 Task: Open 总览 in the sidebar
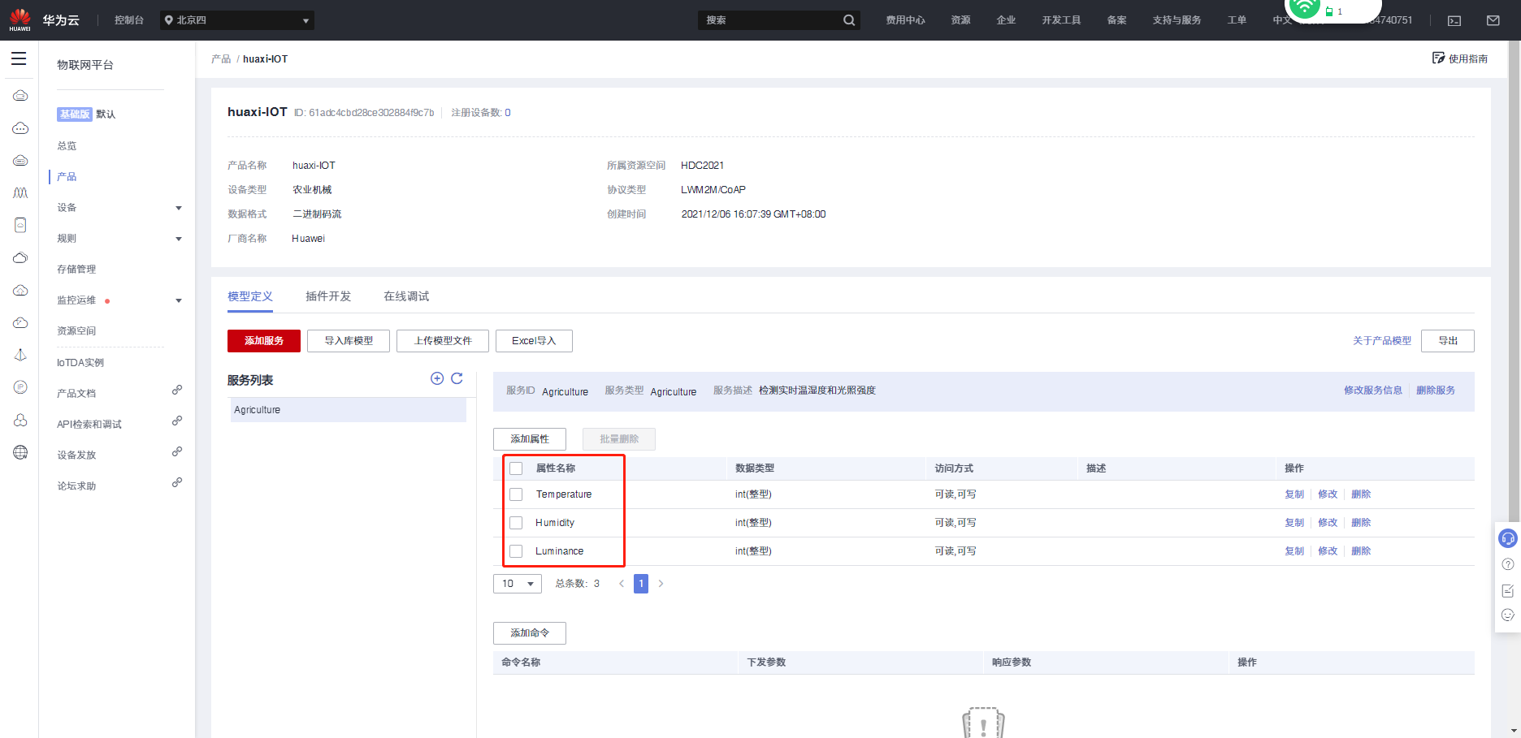tap(67, 146)
